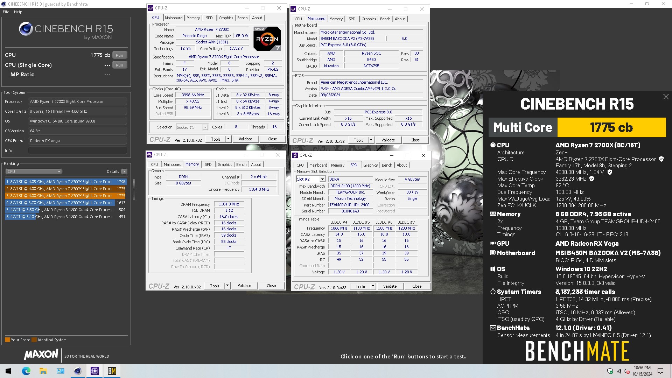Click Tools button in the Memory window
This screenshot has height=378, width=672.
215,286
